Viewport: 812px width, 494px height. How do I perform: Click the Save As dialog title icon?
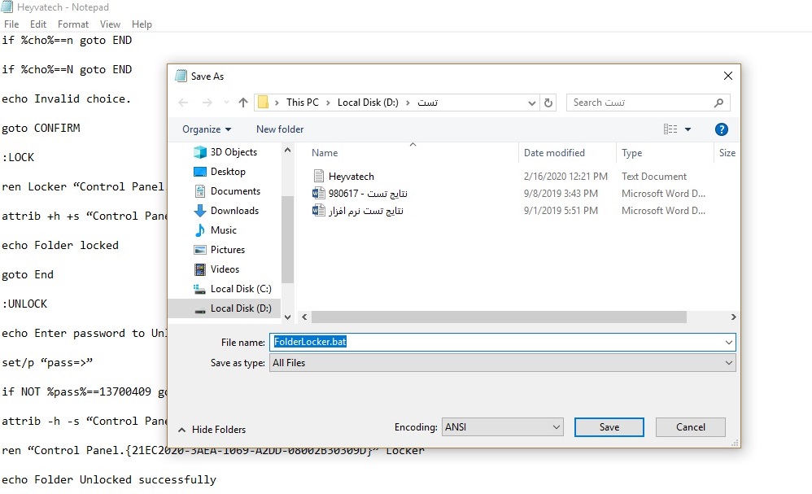click(181, 77)
